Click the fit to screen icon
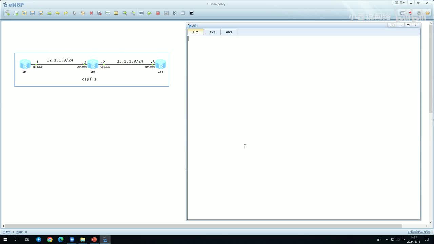This screenshot has width=434, height=244. tap(141, 13)
